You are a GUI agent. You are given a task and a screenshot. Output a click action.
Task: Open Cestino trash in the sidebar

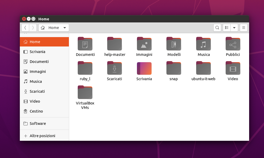[x=44, y=112]
